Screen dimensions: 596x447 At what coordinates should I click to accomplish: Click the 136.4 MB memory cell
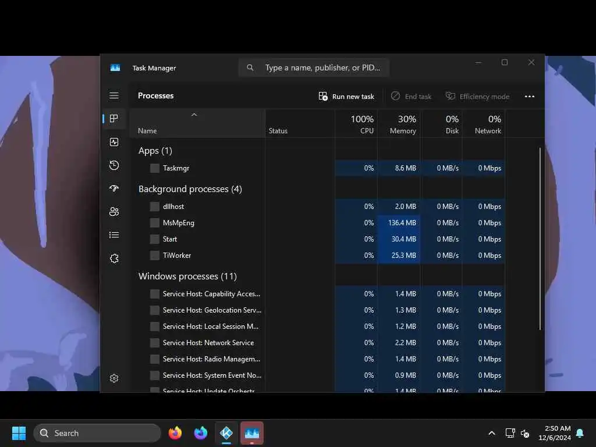[399, 223]
